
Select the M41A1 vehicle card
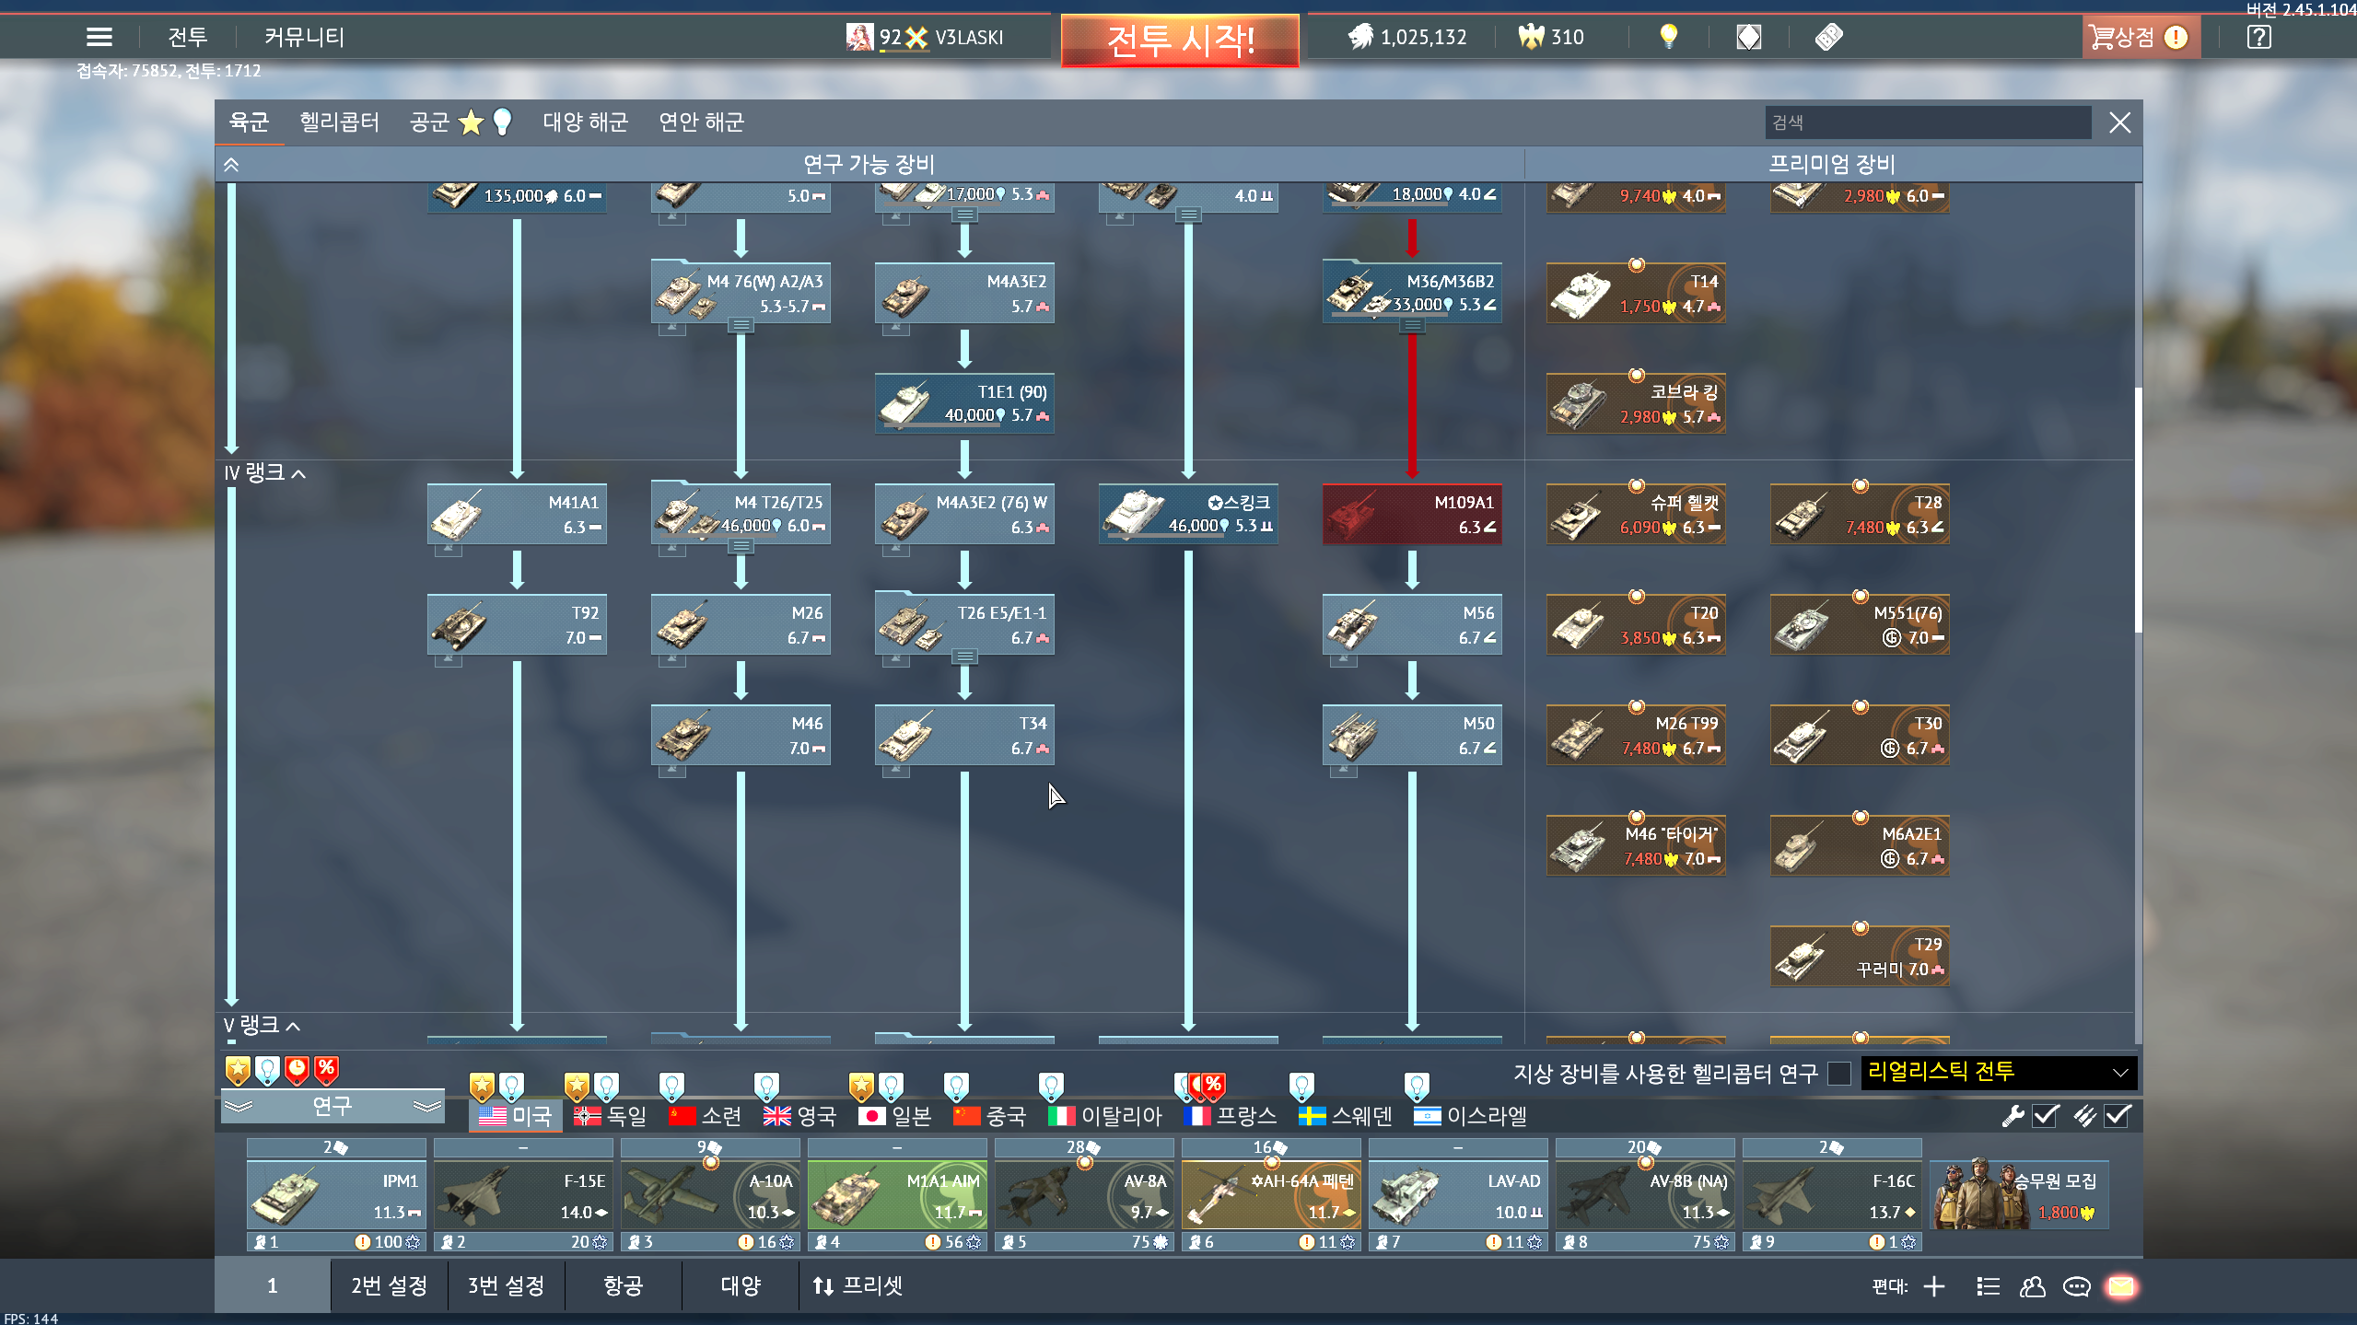[517, 514]
